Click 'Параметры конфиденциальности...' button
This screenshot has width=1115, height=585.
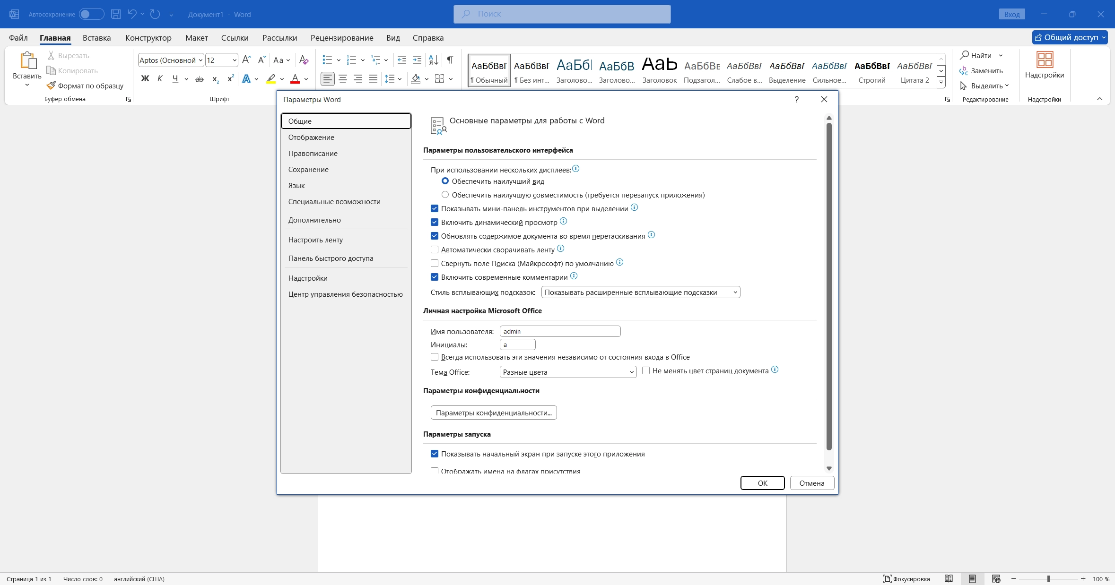494,413
